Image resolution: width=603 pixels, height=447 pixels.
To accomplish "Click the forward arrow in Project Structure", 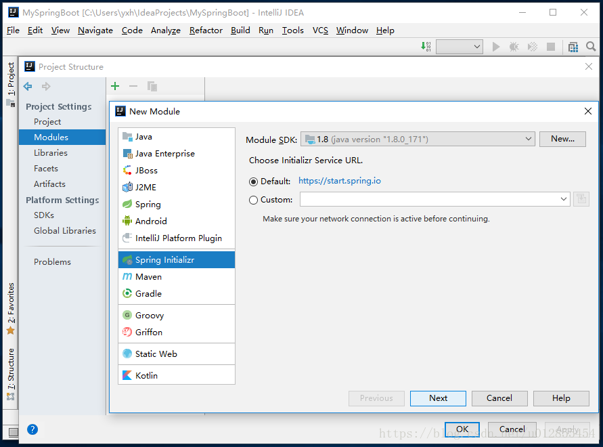I will pos(46,86).
